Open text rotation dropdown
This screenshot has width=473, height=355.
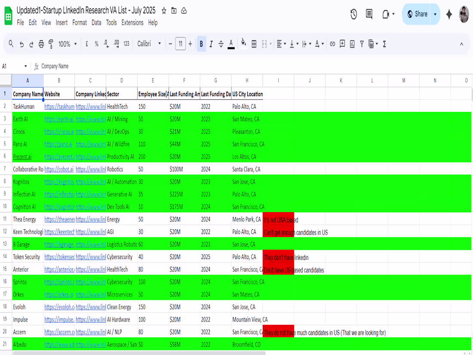pyautogui.click(x=319, y=44)
